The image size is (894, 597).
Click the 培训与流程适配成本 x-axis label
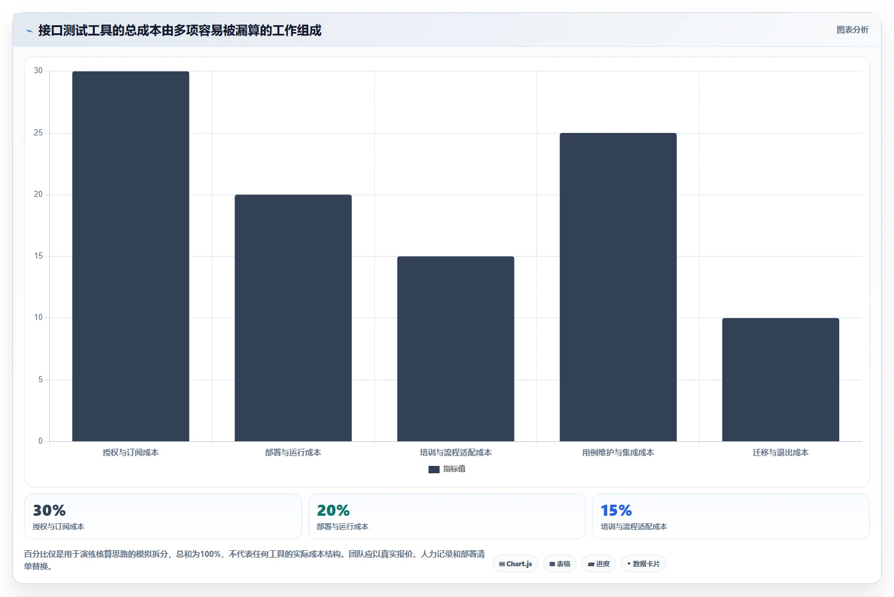pyautogui.click(x=455, y=452)
